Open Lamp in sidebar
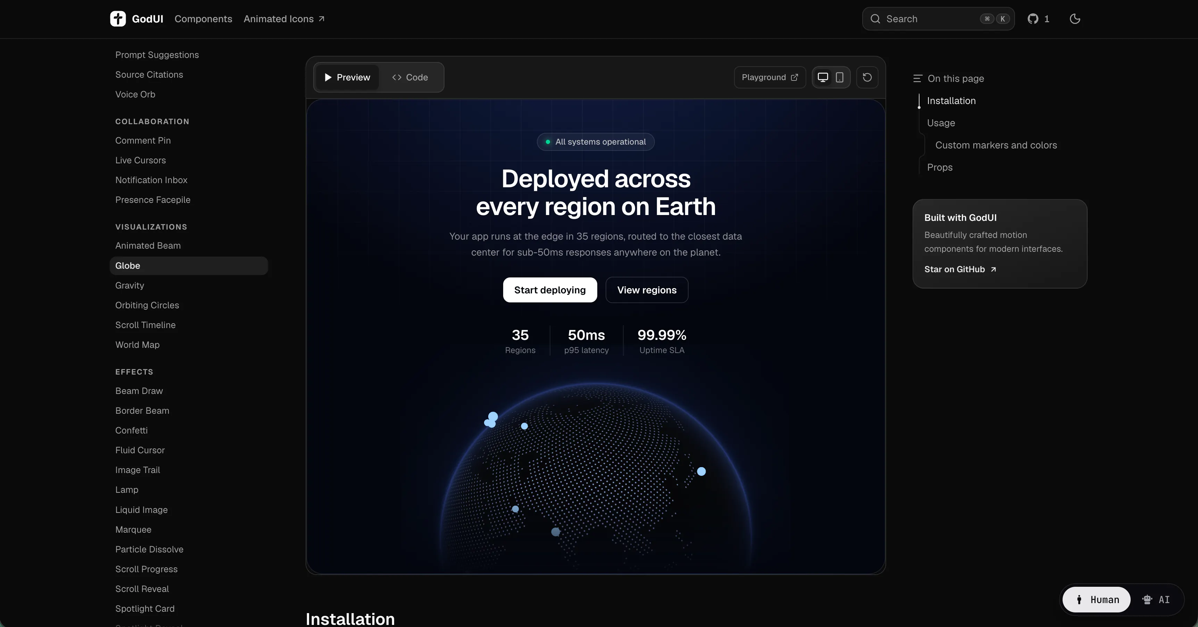This screenshot has width=1198, height=627. click(x=126, y=490)
